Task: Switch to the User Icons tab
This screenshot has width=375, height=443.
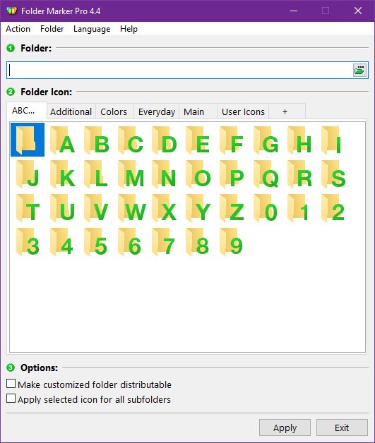Action: click(x=243, y=112)
